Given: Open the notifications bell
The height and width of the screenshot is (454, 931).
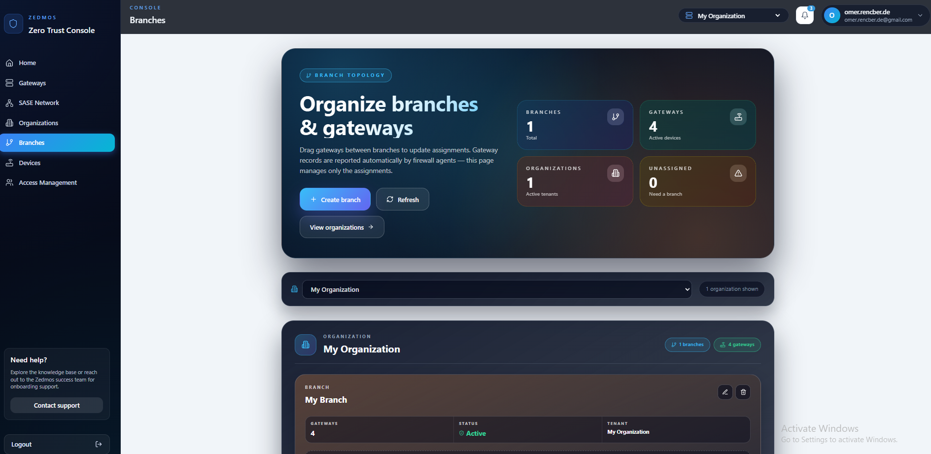Looking at the screenshot, I should (x=805, y=15).
